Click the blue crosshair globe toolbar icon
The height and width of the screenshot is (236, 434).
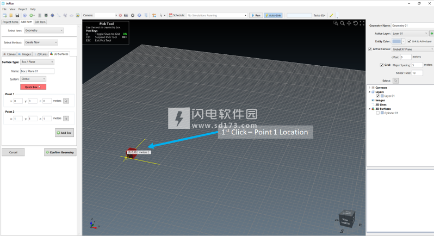pos(52,15)
